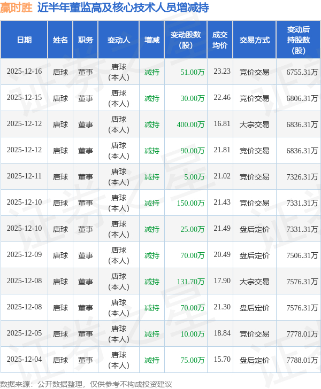Click 竞价交易 in the 2025-12-05 row
Screen dimensions: 321x389
pyautogui.click(x=255, y=334)
